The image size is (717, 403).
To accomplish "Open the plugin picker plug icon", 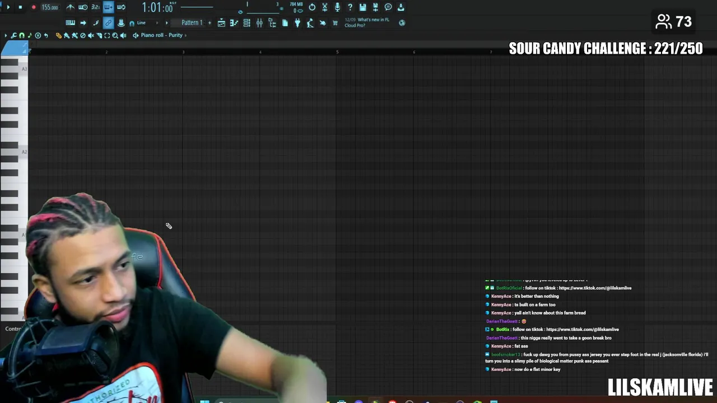I will pyautogui.click(x=297, y=23).
